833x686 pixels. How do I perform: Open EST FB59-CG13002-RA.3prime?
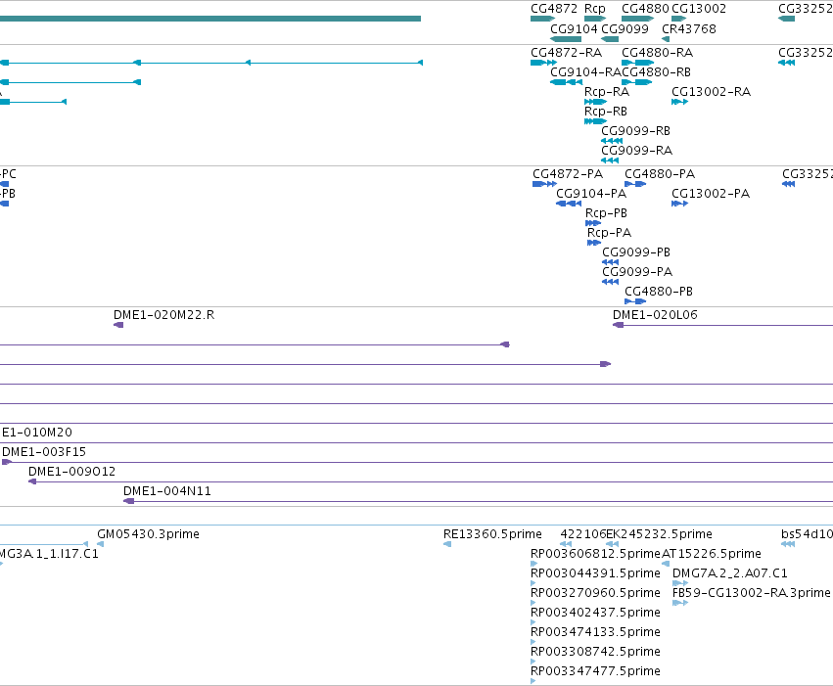751,594
